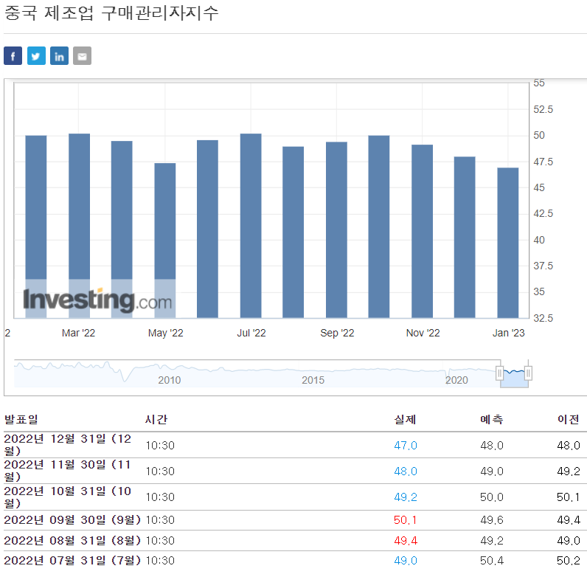Select the 2022년 10월 31일 date cell

tap(68, 497)
